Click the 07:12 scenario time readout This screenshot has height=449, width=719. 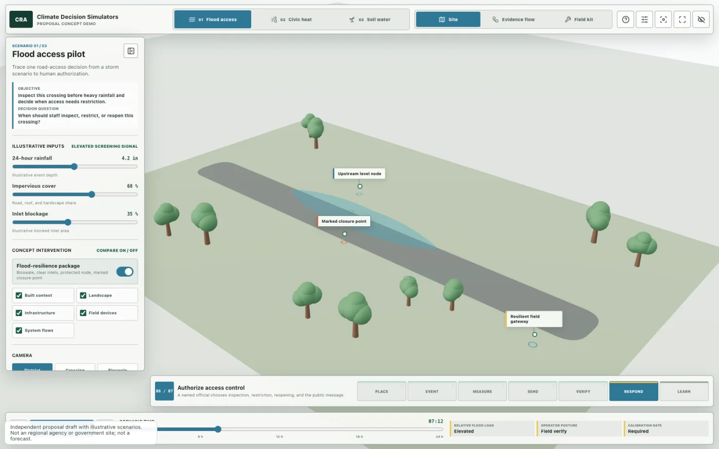436,421
